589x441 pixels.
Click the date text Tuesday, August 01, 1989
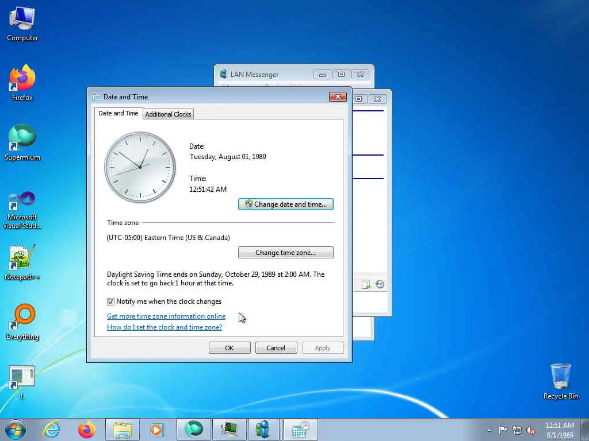tap(228, 157)
